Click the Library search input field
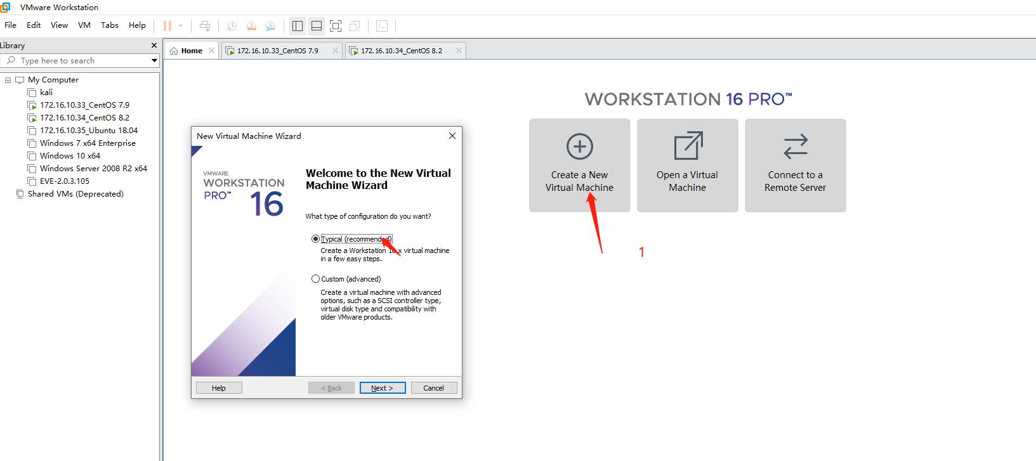The height and width of the screenshot is (461, 1036). (x=80, y=61)
